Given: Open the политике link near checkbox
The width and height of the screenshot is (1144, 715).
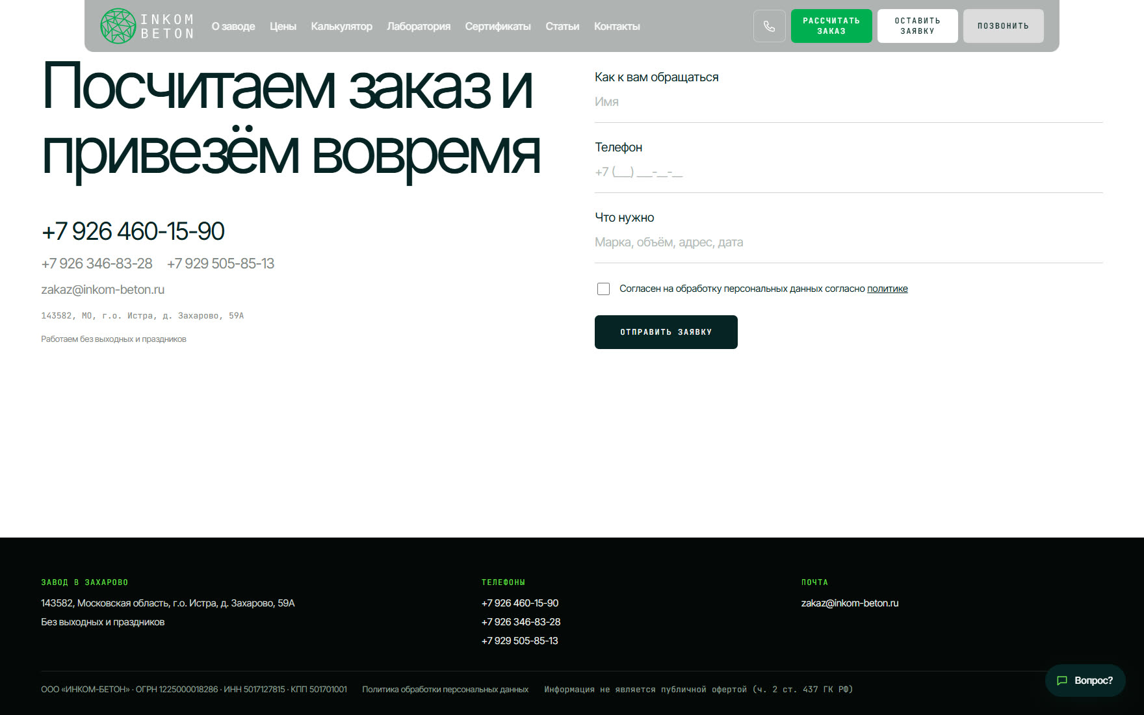Looking at the screenshot, I should click(887, 289).
